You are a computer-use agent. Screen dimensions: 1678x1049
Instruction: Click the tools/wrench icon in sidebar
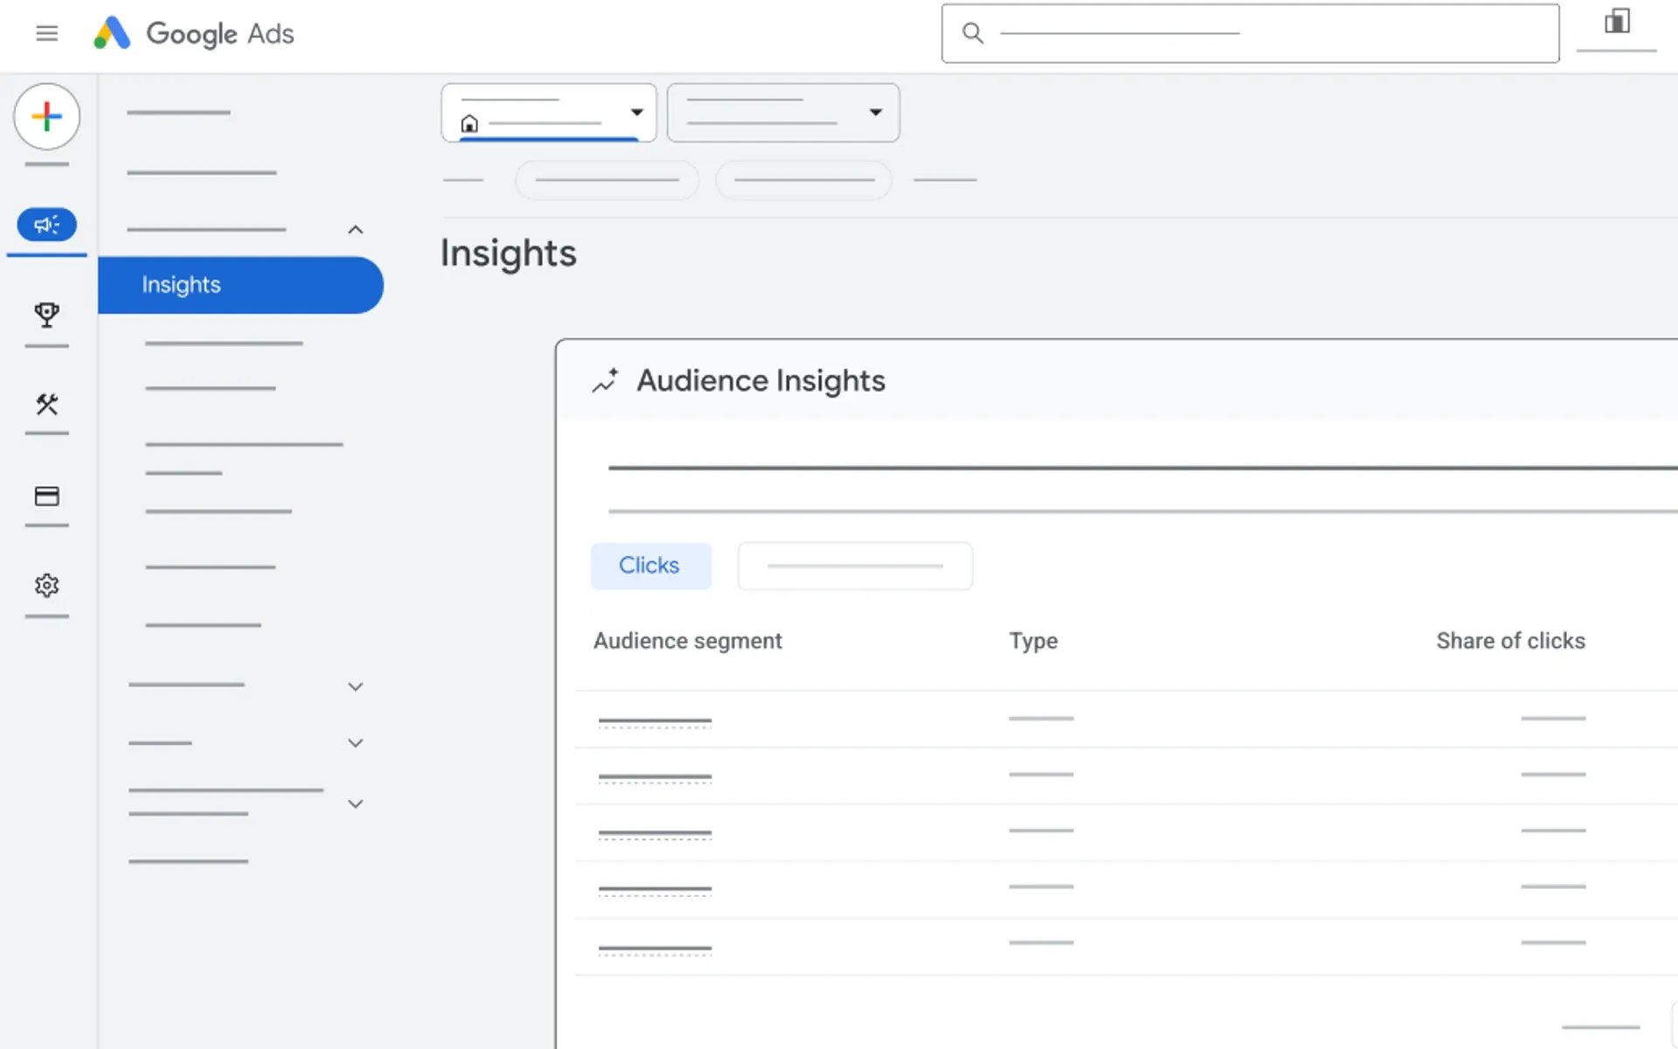pyautogui.click(x=46, y=404)
